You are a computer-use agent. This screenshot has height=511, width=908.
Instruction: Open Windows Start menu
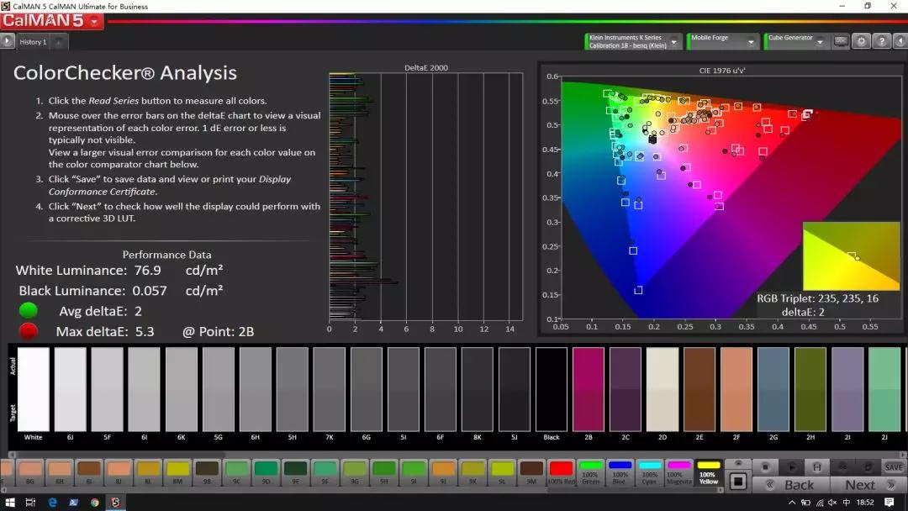tap(8, 502)
